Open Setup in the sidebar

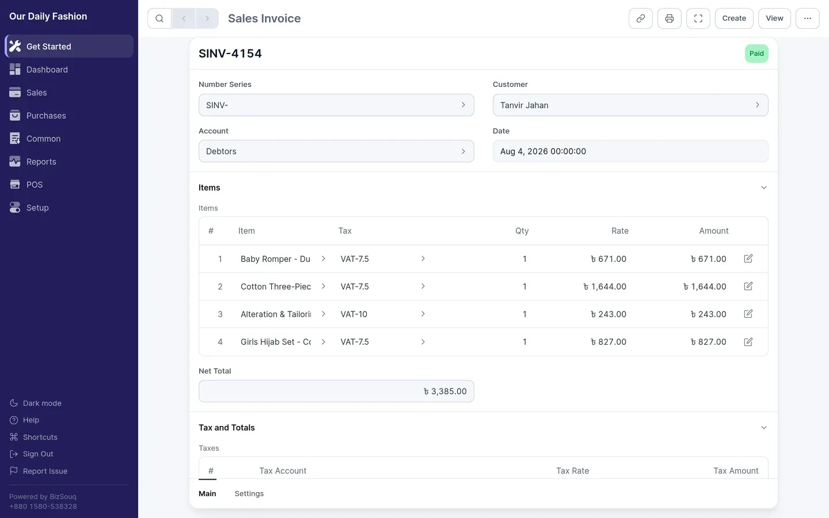(x=69, y=207)
